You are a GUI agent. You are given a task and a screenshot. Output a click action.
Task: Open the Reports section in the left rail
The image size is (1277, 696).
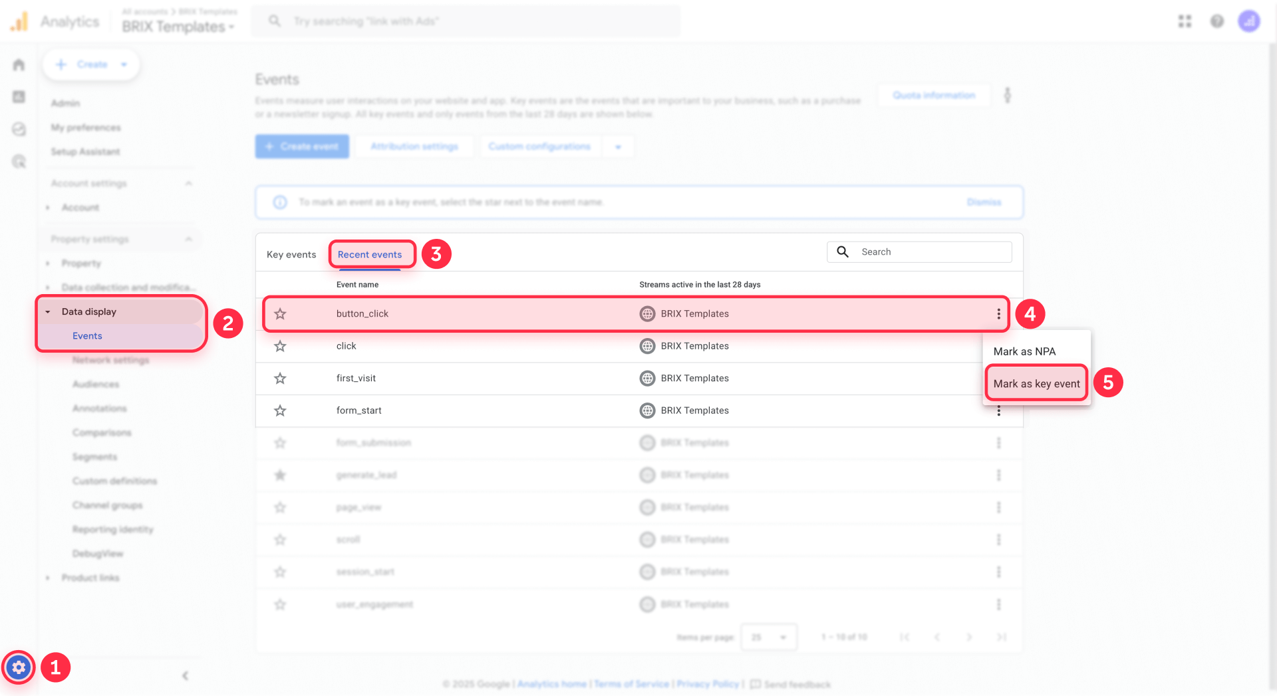pyautogui.click(x=18, y=96)
